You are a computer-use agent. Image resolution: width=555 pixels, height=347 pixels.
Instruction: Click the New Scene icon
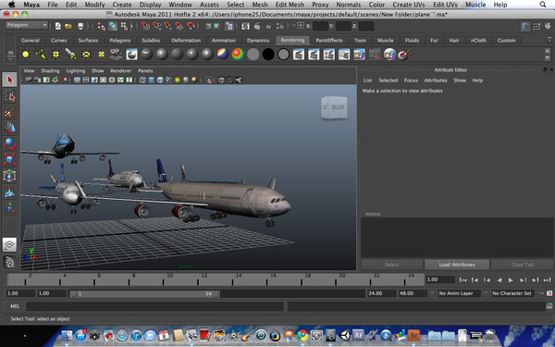58,26
